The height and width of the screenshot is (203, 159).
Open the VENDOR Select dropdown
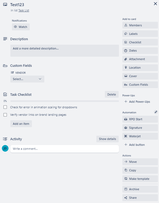point(27,79)
